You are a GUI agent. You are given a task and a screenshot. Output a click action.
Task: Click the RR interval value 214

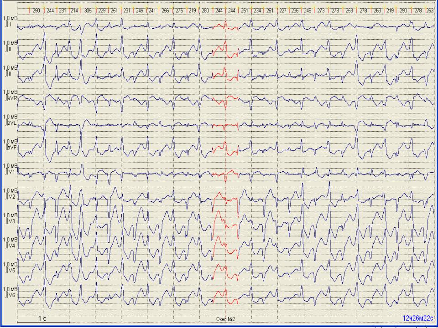click(x=74, y=10)
